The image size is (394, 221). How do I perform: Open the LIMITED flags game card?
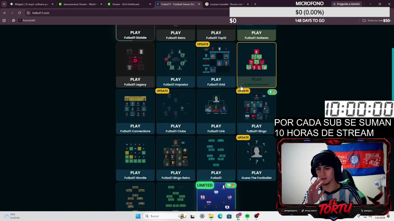(x=216, y=197)
